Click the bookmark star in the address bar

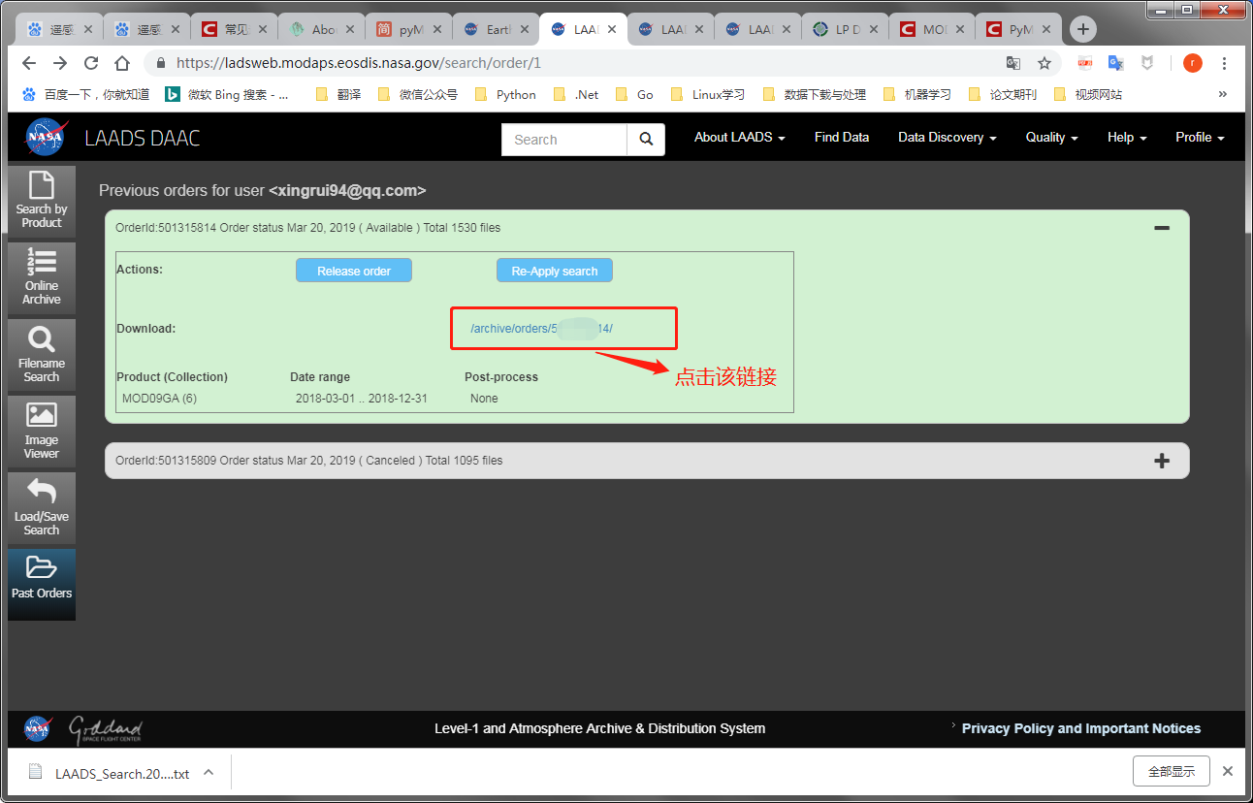tap(1043, 62)
